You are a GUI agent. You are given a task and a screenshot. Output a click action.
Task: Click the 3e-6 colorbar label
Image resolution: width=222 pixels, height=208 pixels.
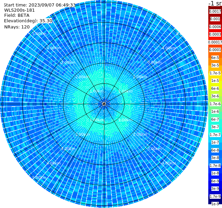click(x=215, y=96)
